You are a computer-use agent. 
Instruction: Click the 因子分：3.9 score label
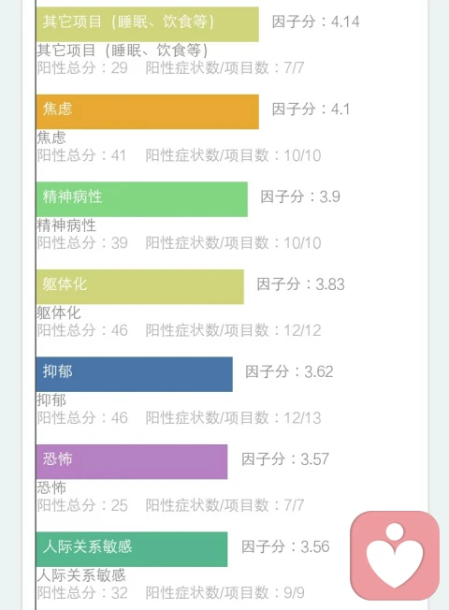pyautogui.click(x=300, y=196)
